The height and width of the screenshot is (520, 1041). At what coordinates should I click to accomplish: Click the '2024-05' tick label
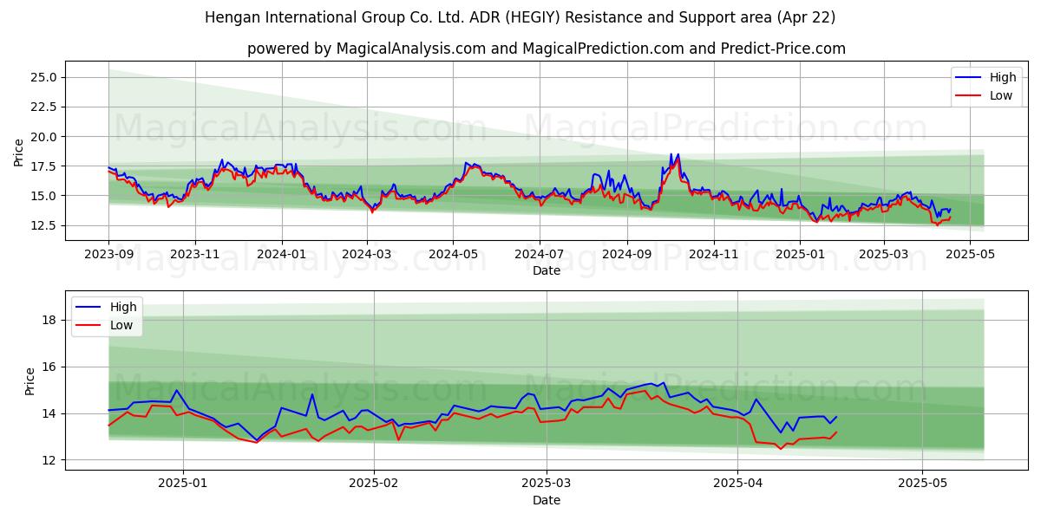[452, 255]
